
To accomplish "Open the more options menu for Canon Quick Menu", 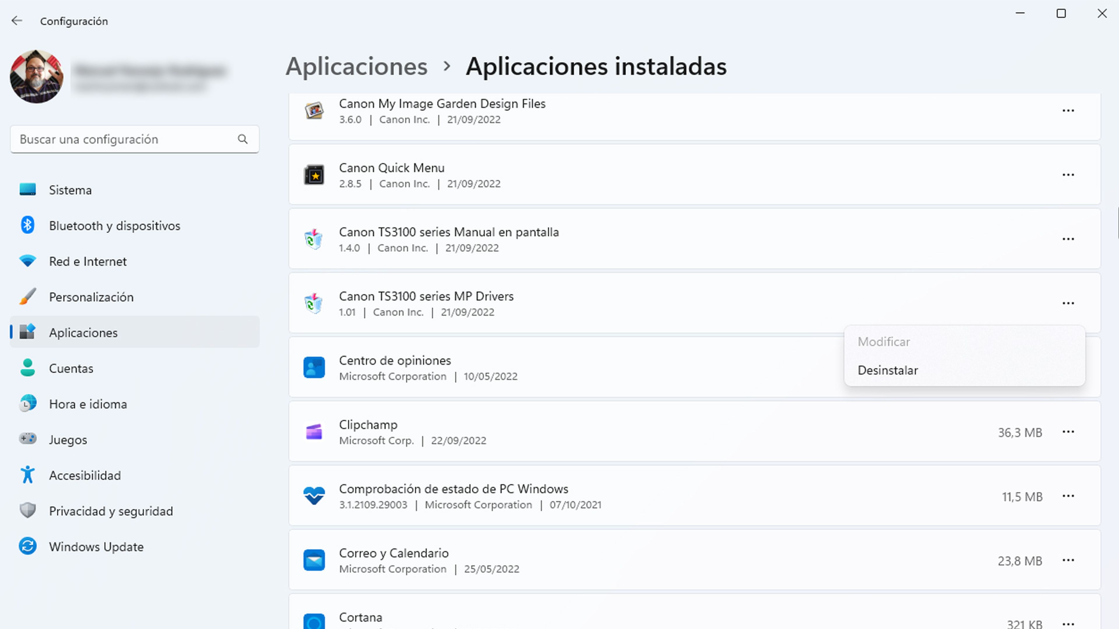I will point(1068,175).
